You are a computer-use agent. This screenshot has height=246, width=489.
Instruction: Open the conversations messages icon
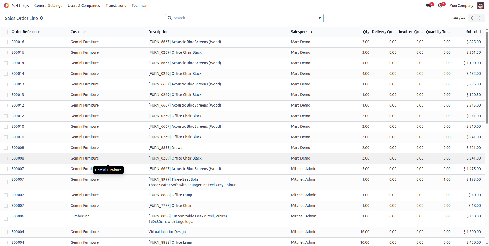pos(428,6)
